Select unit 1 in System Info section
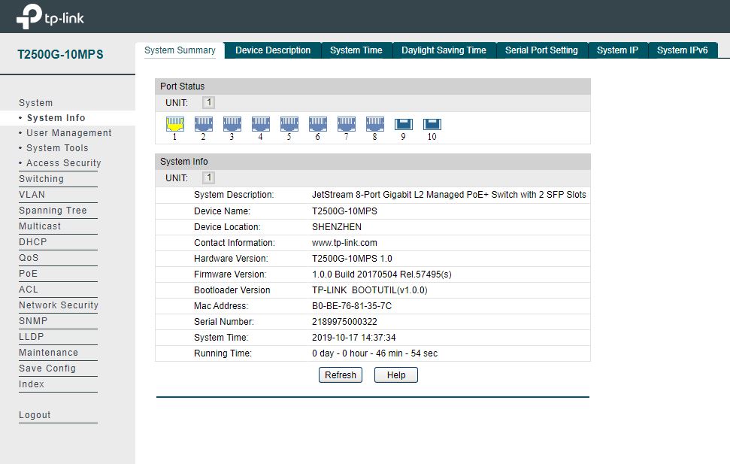 (208, 177)
